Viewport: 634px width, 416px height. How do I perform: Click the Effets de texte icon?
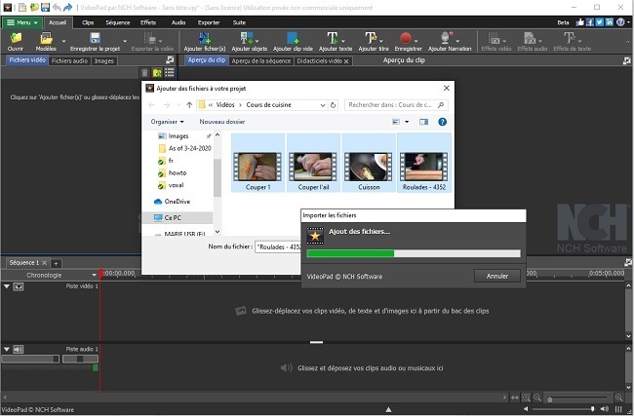click(x=569, y=38)
